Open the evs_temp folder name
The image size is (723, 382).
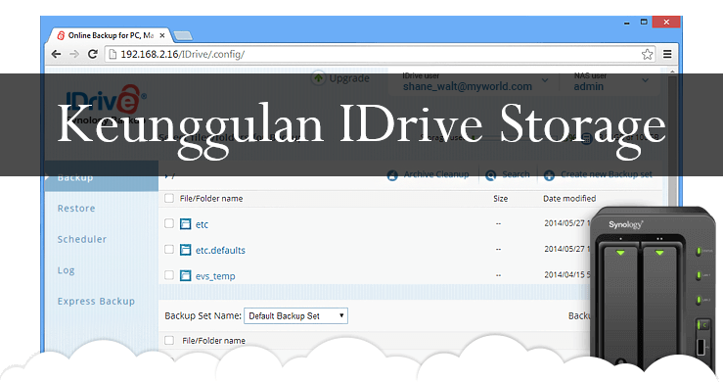[x=215, y=276]
